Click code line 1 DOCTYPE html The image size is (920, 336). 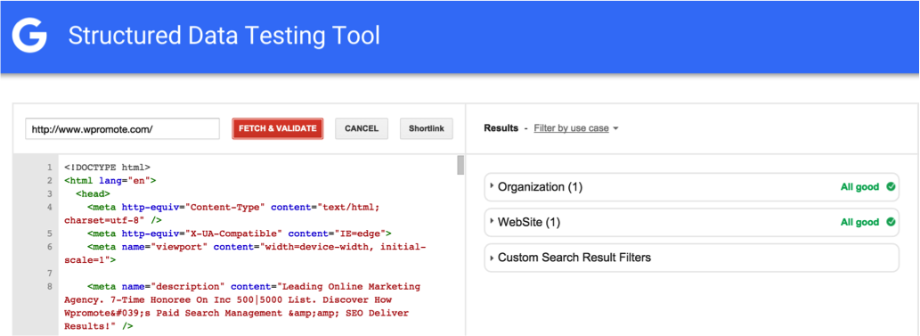pyautogui.click(x=108, y=167)
